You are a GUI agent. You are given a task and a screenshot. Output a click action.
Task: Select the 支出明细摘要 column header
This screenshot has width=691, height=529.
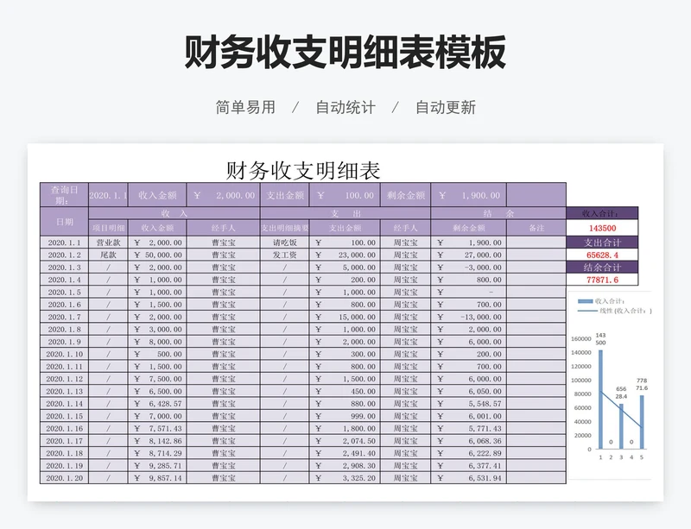click(x=285, y=228)
